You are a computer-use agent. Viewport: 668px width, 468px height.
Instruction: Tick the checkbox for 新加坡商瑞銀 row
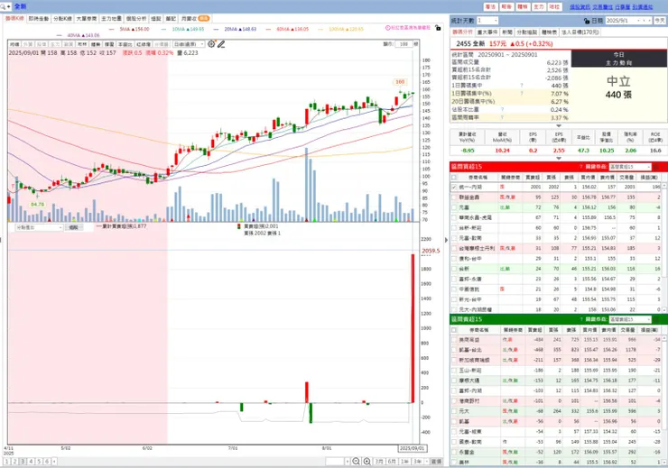pos(454,360)
